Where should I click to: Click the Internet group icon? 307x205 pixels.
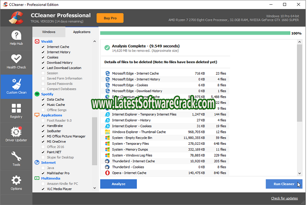(37, 162)
